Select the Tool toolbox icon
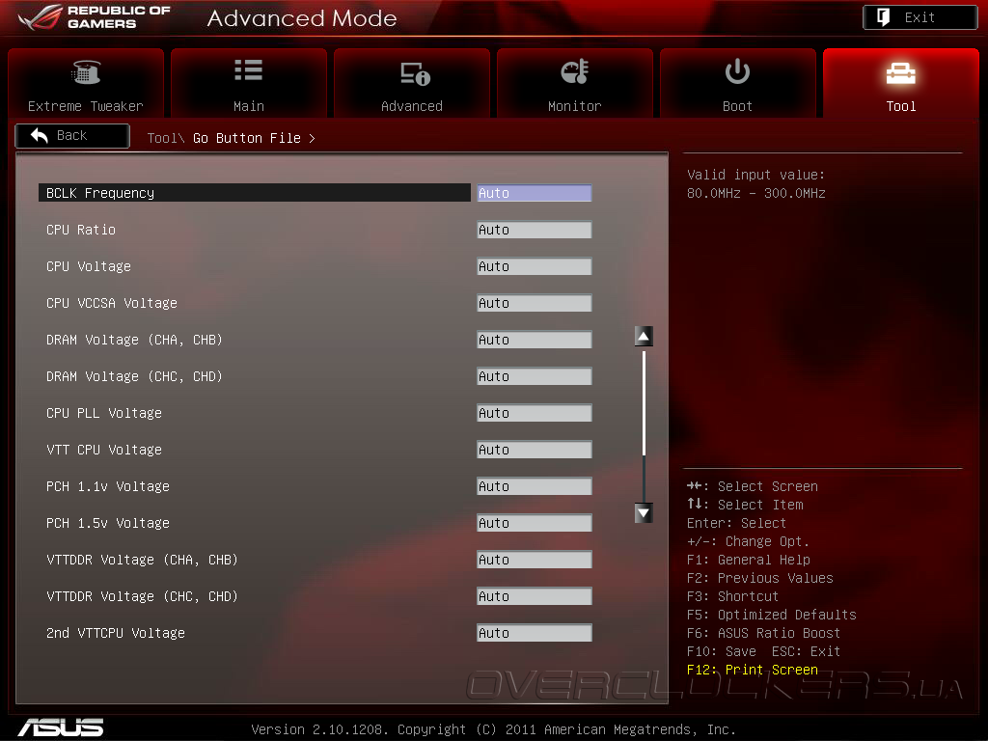The image size is (988, 741). (x=900, y=73)
